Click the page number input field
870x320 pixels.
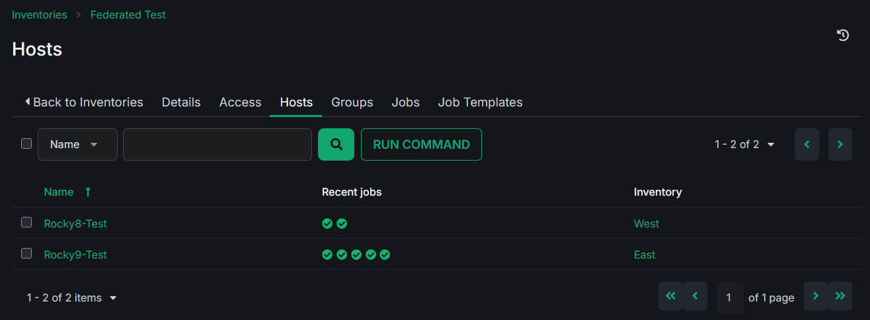[x=730, y=298]
